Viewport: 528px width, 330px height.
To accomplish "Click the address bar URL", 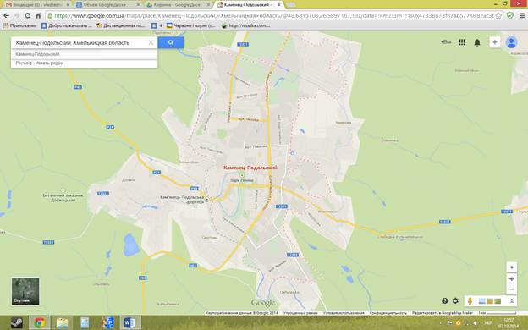I will point(274,16).
